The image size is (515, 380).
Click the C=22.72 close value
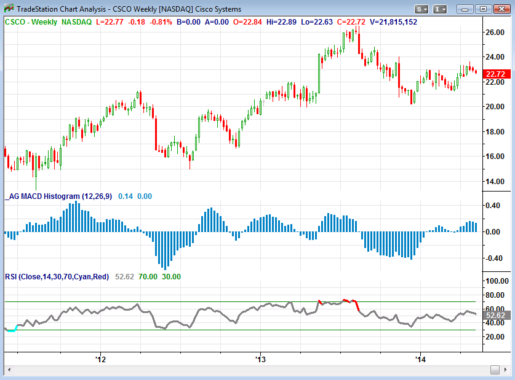[x=351, y=22]
